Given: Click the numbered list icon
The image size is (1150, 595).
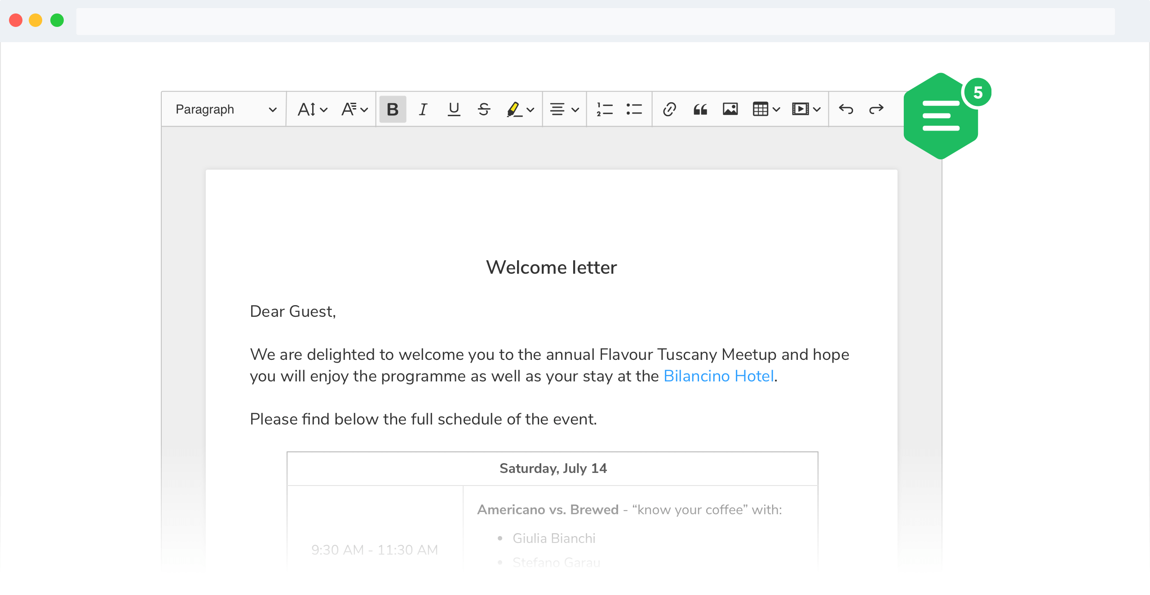Looking at the screenshot, I should click(x=605, y=109).
